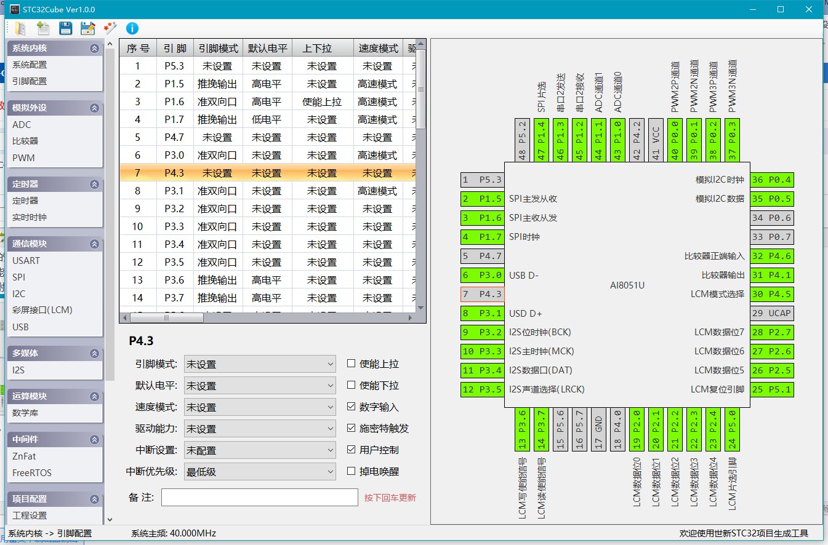Collapse the 中间件 section
Image resolution: width=828 pixels, height=545 pixels.
point(94,439)
